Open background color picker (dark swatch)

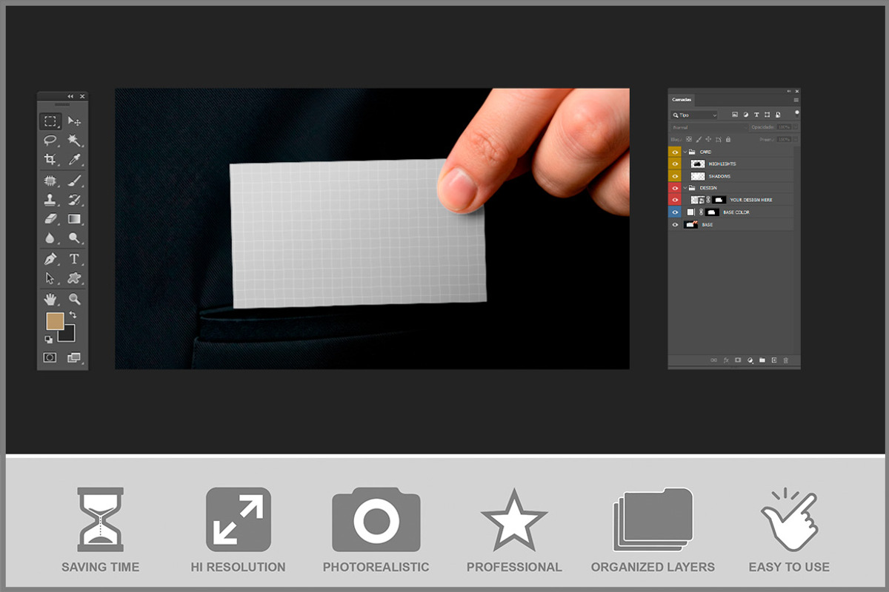click(x=69, y=335)
